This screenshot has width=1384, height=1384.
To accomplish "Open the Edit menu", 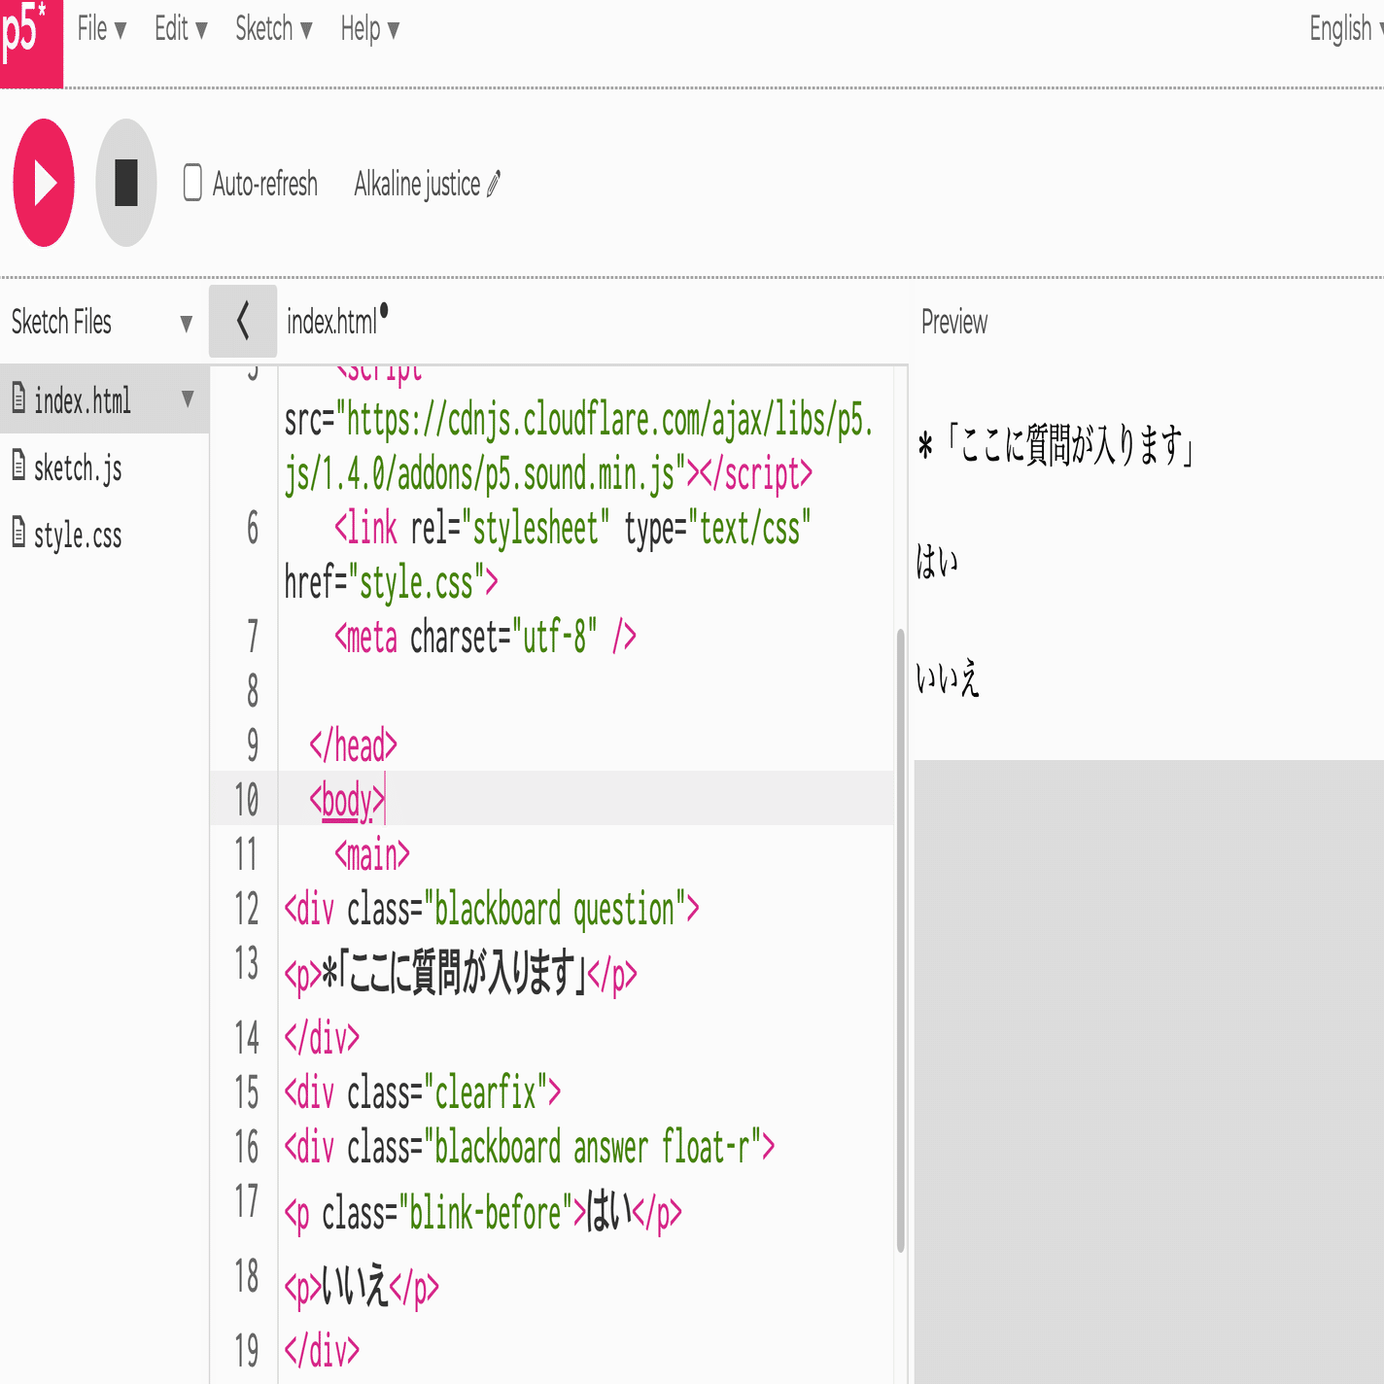I will pos(181,29).
